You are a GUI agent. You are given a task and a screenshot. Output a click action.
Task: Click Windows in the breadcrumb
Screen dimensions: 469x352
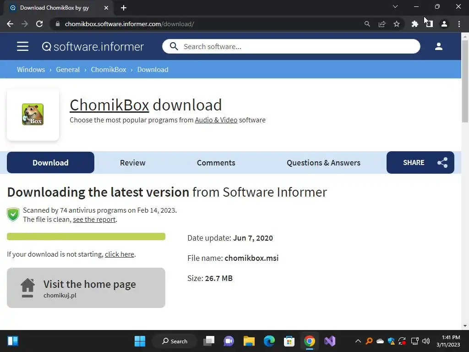31,70
